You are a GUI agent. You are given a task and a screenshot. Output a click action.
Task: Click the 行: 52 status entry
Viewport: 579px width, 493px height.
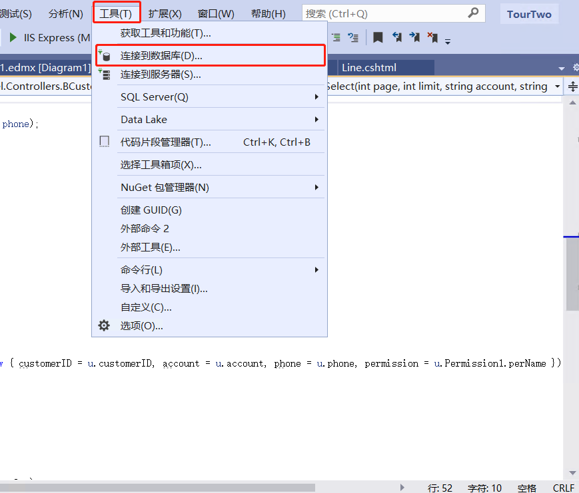tap(440, 488)
